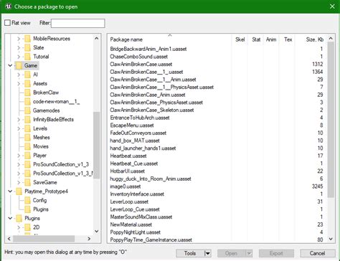Expand the SaveGame folder node
Viewport: 340px width, 261px height.
tap(19, 182)
